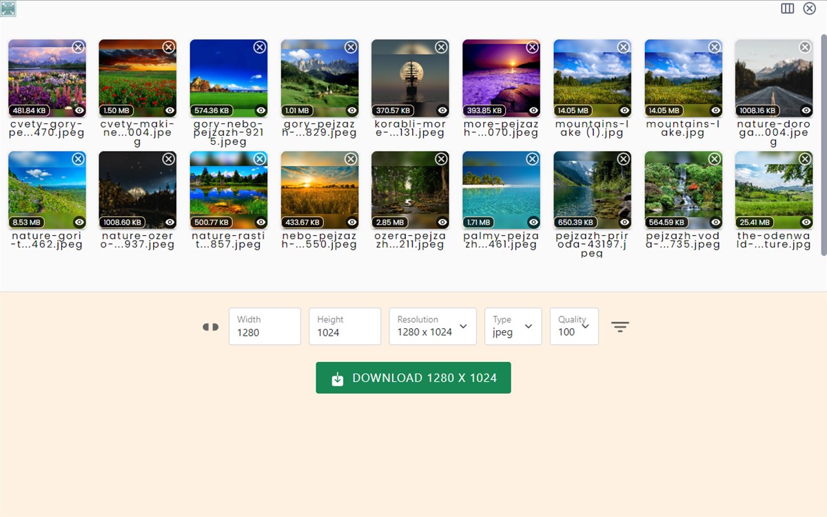Click the DOWNLOAD 1280 X 1024 button

(413, 377)
